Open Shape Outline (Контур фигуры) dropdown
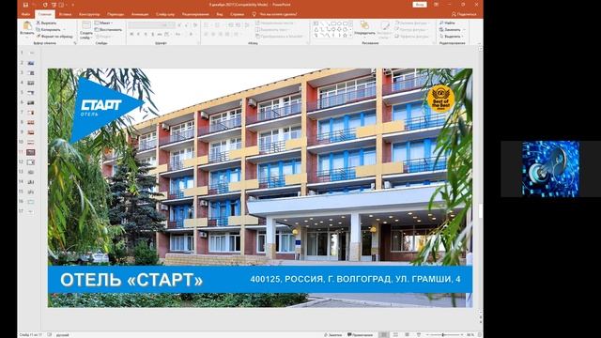 click(x=411, y=29)
